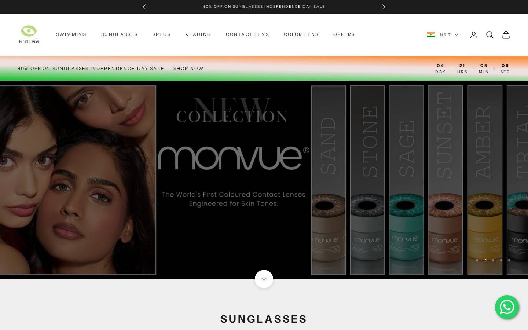Click the countdown MIN value
Viewport: 528px width, 330px height.
tap(484, 66)
